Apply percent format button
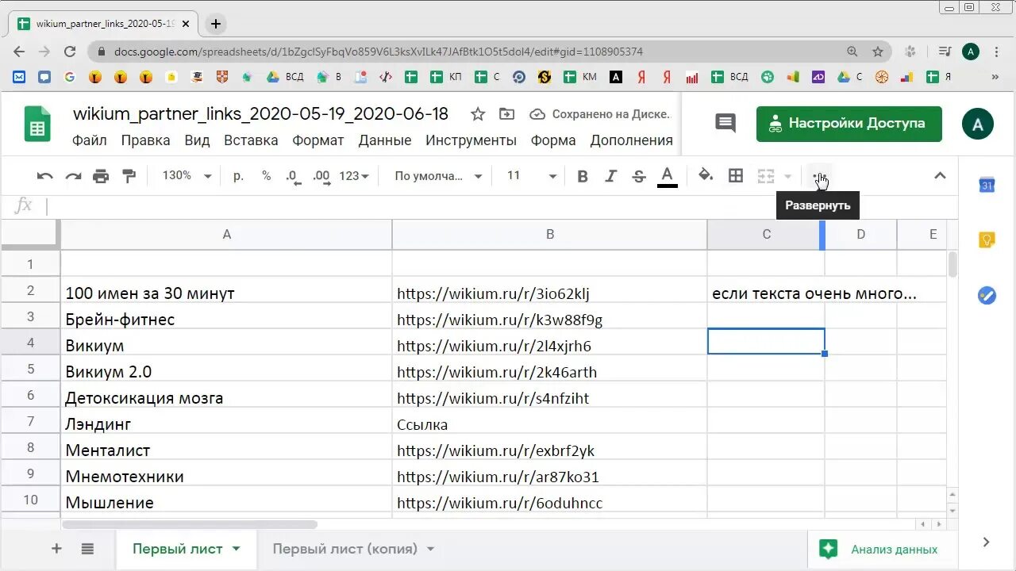Viewport: 1016px width, 571px height. (x=266, y=176)
